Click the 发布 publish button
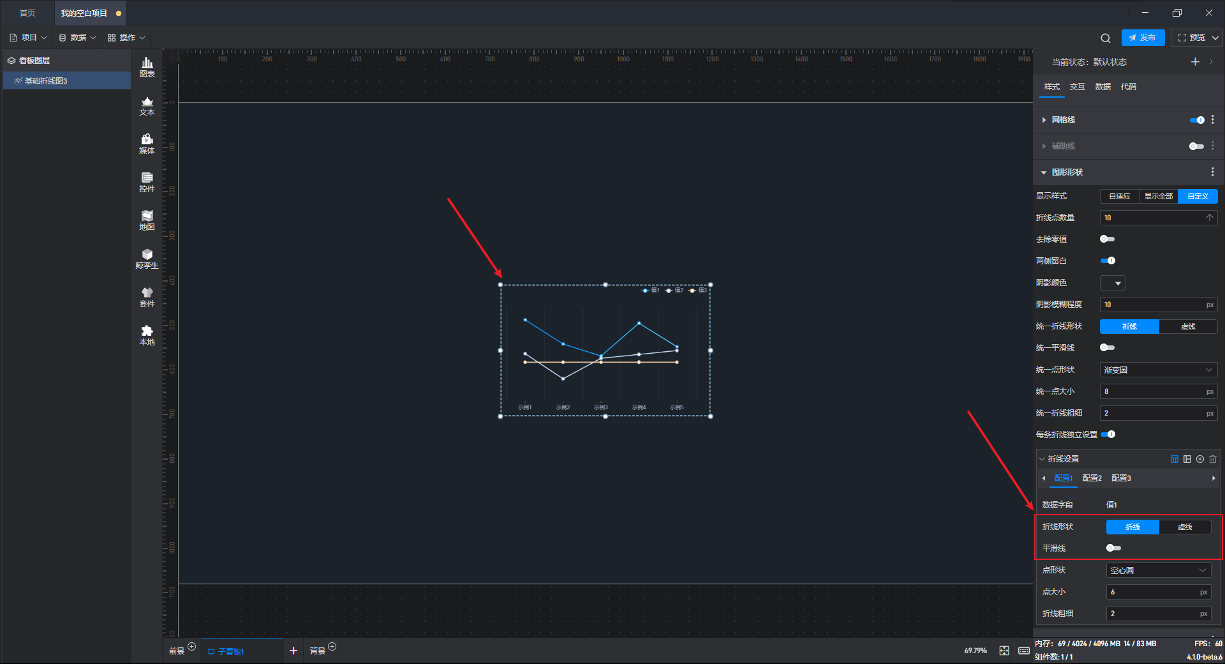 (1143, 38)
